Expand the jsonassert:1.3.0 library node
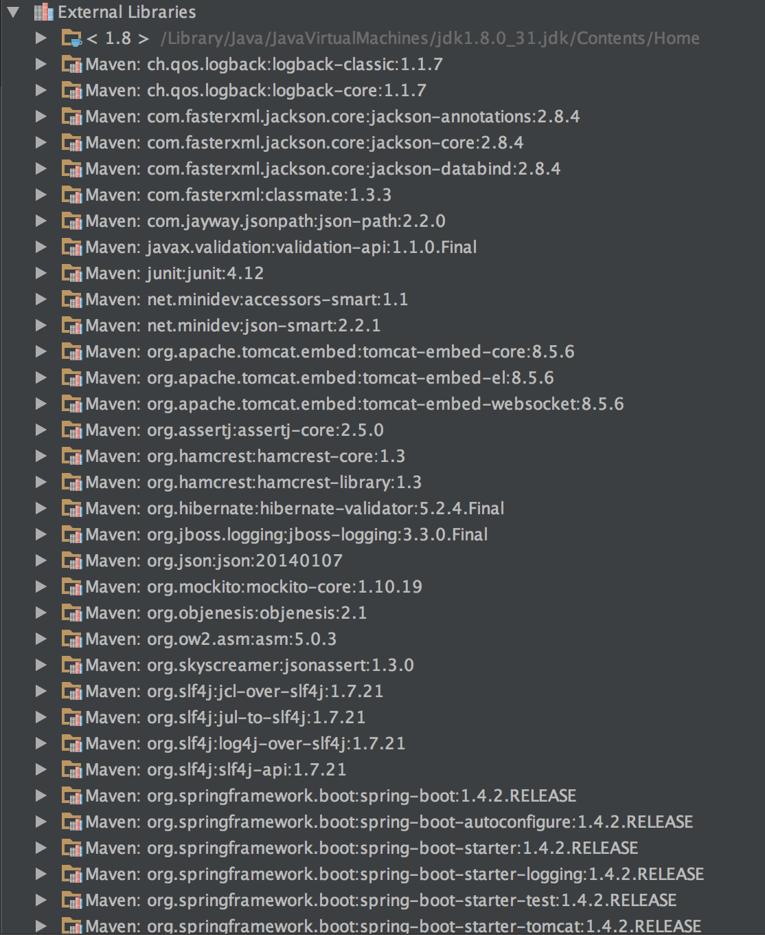The width and height of the screenshot is (765, 935). click(x=41, y=665)
